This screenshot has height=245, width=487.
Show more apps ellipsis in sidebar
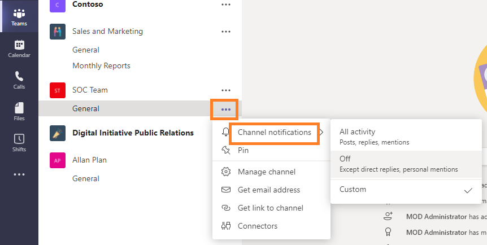[x=19, y=174]
